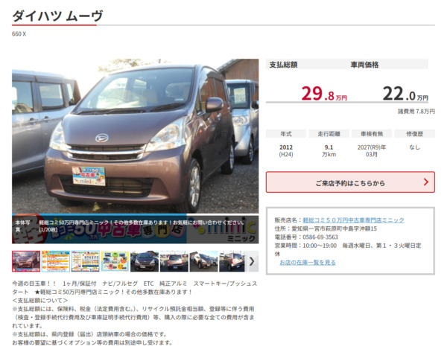Open the second thumbnail with orange flyer
Viewport: 447px width, 355px height.
56,261
